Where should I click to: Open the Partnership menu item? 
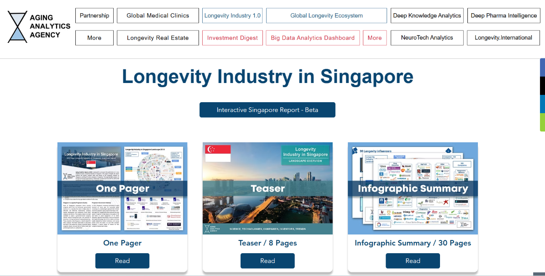click(x=94, y=16)
